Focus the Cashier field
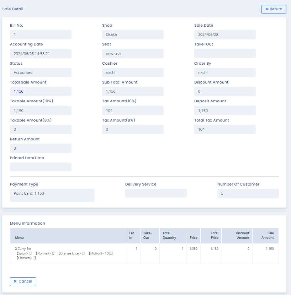 click(x=133, y=73)
